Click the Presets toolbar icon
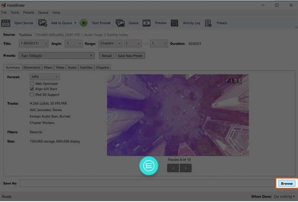This screenshot has width=298, height=202. pyautogui.click(x=208, y=23)
